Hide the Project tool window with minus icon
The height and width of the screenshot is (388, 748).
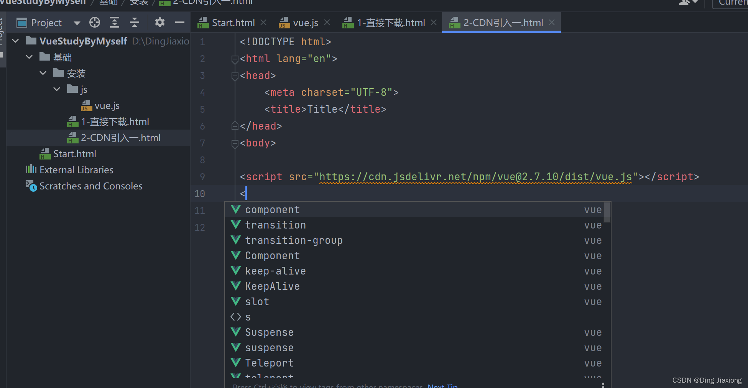point(179,22)
